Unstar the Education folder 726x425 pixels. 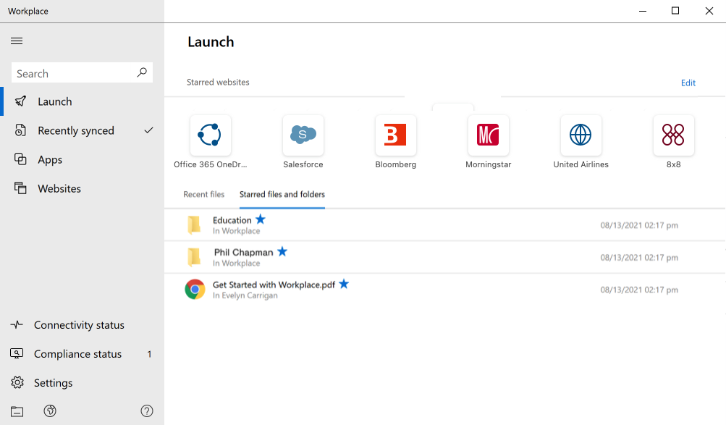point(261,219)
